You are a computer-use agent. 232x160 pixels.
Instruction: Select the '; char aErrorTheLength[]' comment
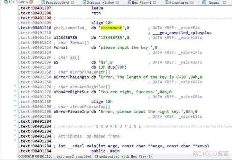[x=82, y=72]
